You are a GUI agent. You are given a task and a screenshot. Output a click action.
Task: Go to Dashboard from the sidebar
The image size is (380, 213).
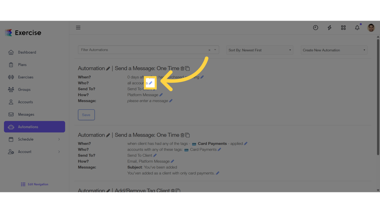tap(27, 52)
